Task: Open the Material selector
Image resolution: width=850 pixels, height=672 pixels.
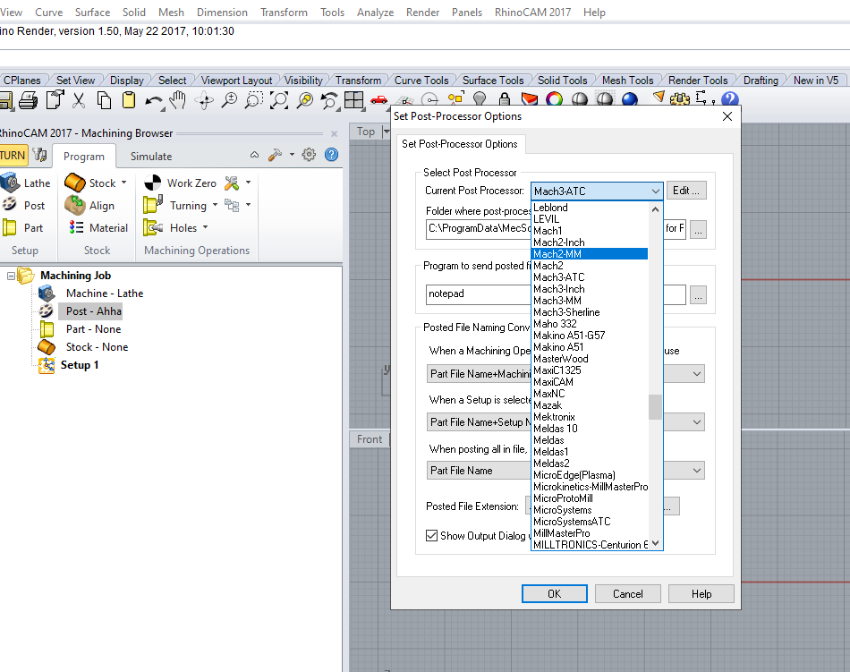Action: pyautogui.click(x=98, y=227)
